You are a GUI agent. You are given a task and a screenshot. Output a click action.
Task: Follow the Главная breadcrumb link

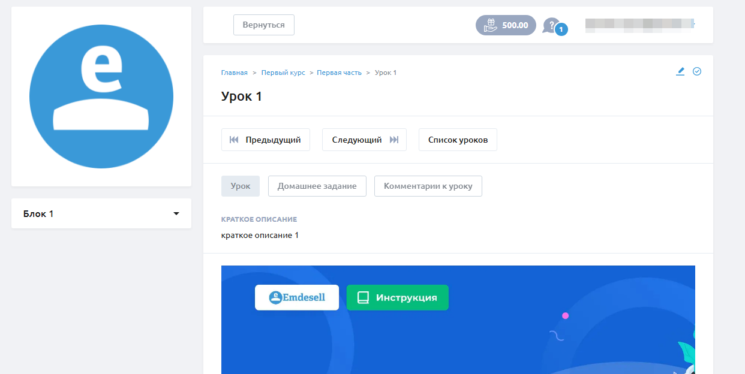[234, 73]
